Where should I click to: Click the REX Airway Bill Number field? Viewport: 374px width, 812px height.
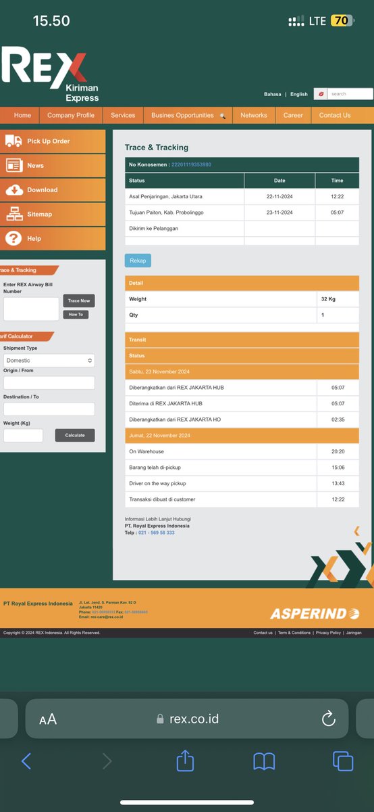coord(31,309)
